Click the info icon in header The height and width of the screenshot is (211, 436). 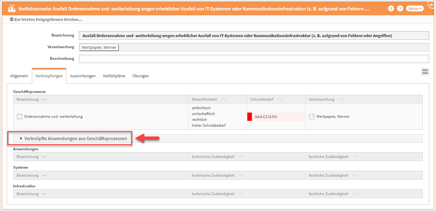[x=391, y=9]
